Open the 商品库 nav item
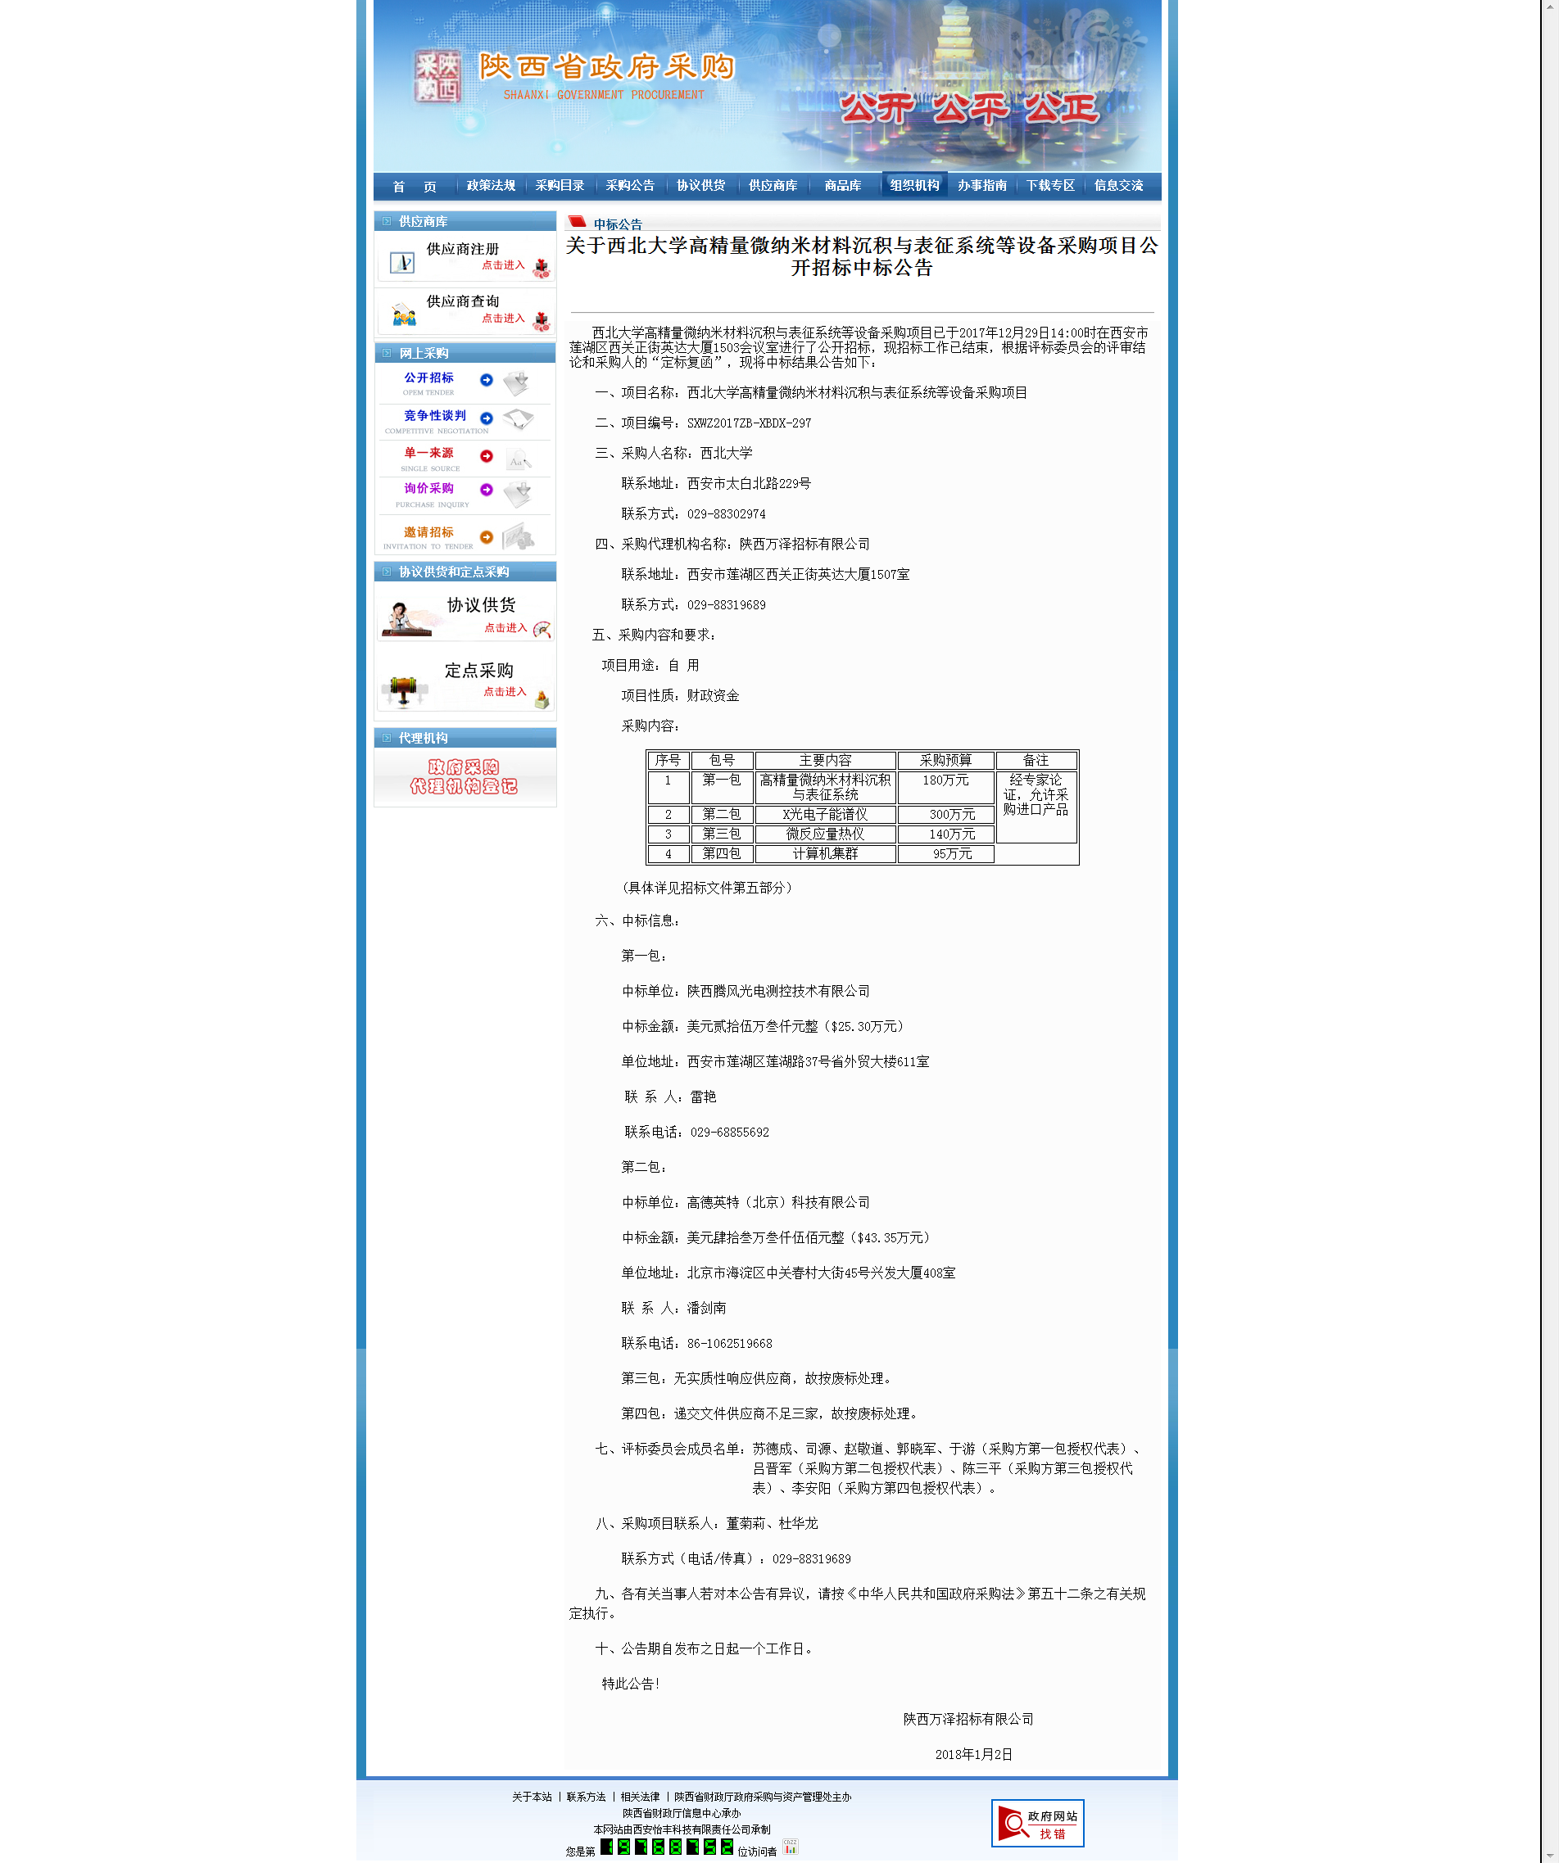The image size is (1559, 1863). [x=842, y=185]
